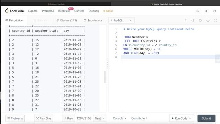220x124 pixels.
Task: Expand the Console panel
Action: (119, 118)
